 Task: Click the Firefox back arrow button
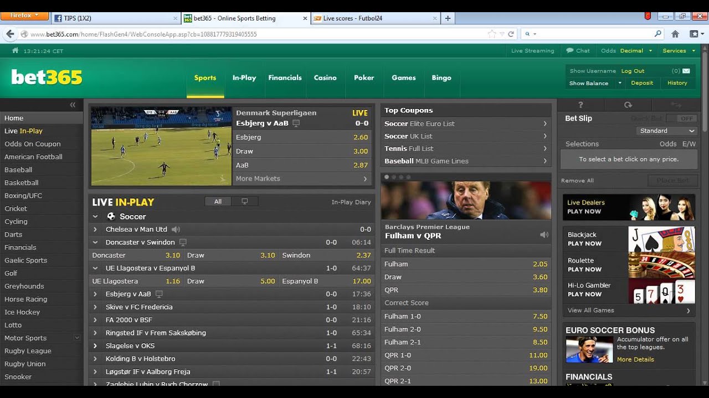pos(10,34)
